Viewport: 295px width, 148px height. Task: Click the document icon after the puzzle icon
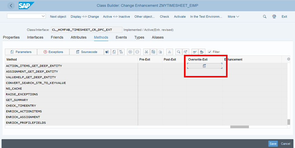[114, 52]
